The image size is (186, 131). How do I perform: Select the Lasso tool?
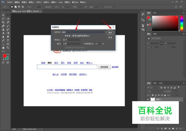(3, 19)
